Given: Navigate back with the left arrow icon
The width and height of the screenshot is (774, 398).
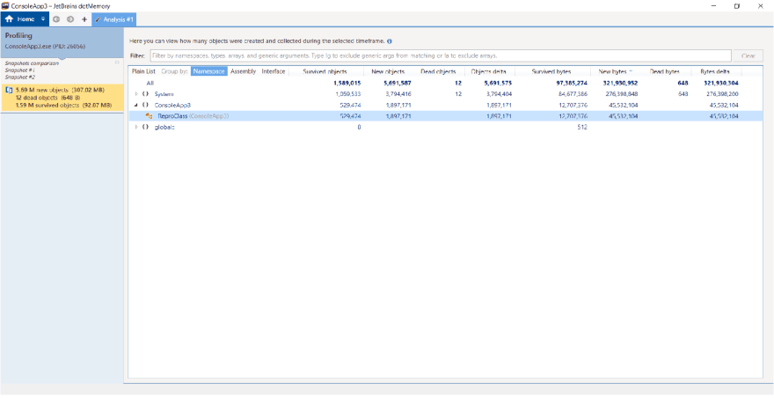Looking at the screenshot, I should pyautogui.click(x=56, y=19).
